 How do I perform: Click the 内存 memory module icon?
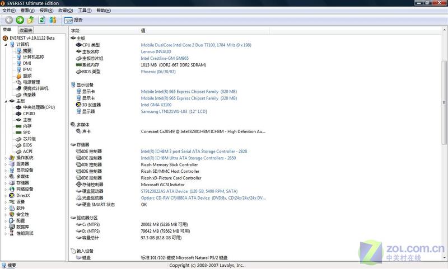click(x=18, y=126)
